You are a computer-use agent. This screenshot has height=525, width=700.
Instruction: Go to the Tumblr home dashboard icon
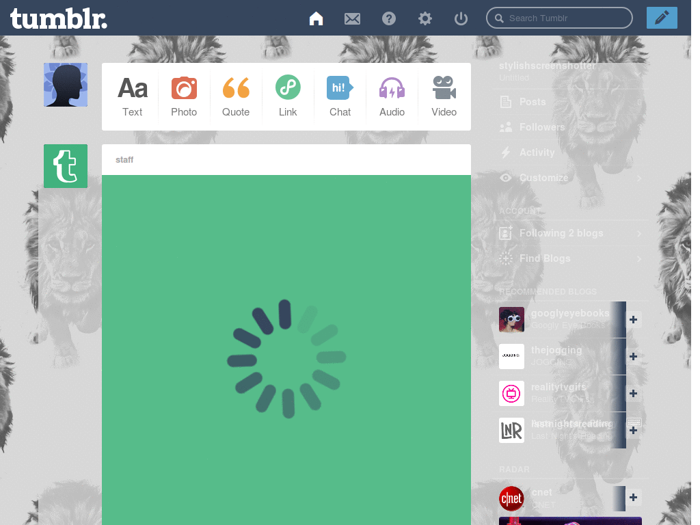(316, 18)
